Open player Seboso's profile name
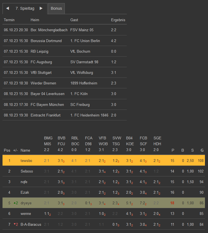This screenshot has width=208, height=233. coord(27,171)
